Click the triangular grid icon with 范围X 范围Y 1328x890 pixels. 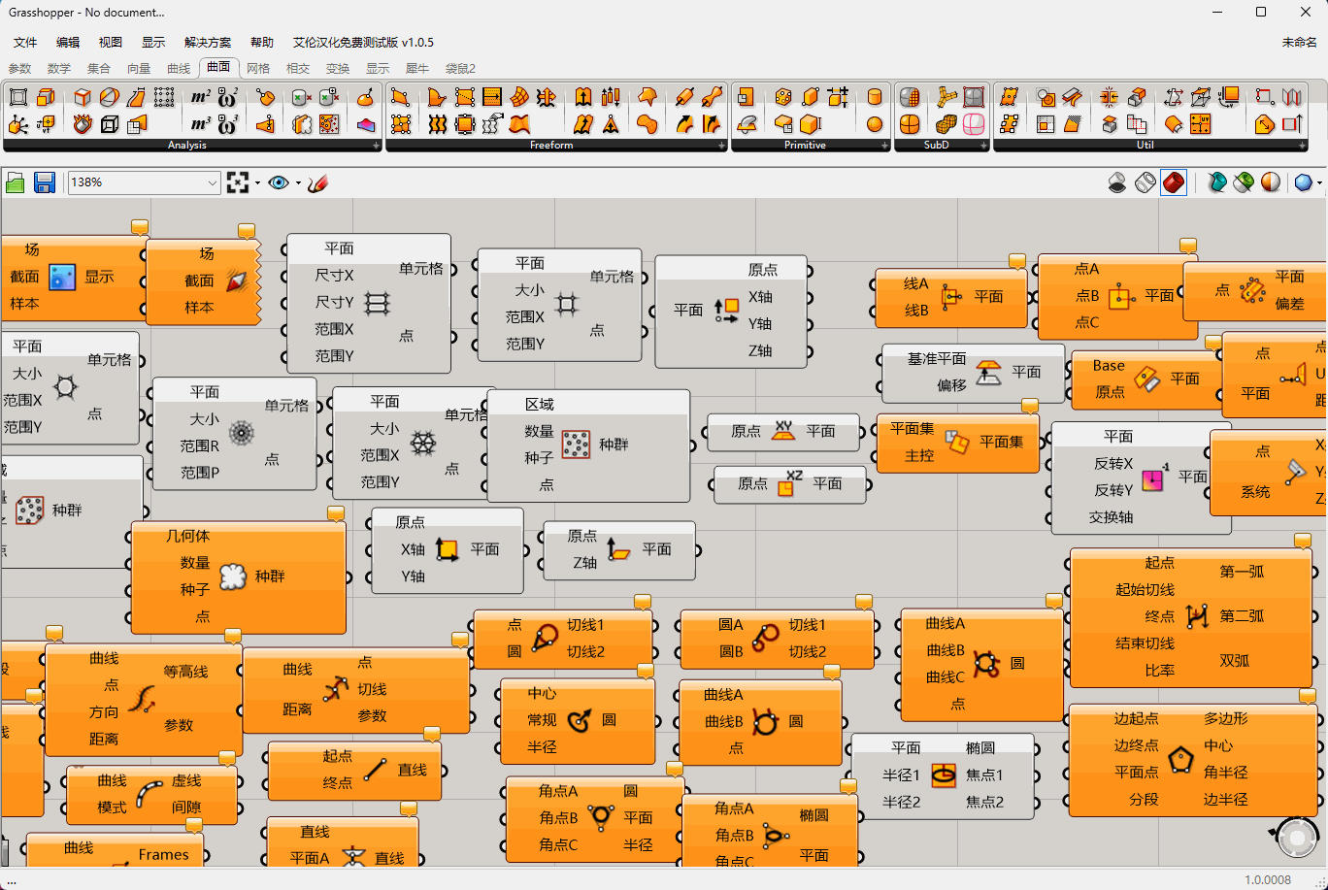pos(421,443)
